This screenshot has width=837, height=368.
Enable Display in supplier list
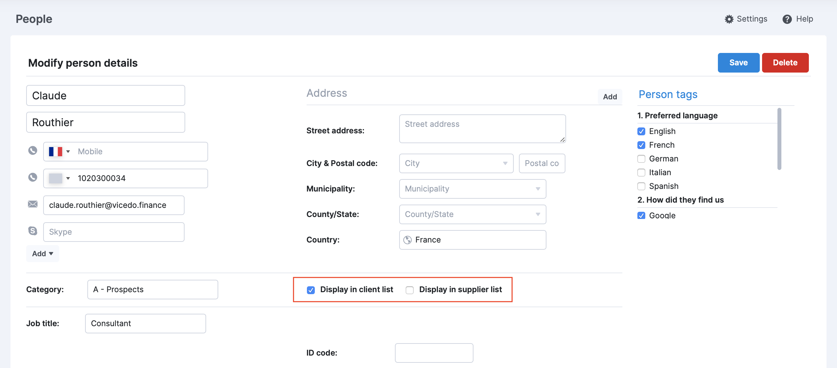[410, 290]
